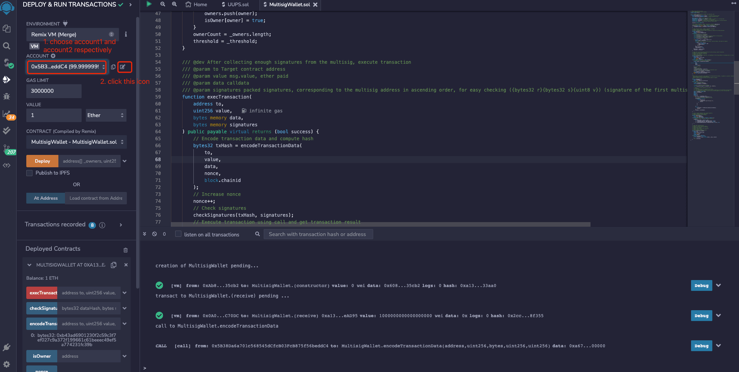Open the Ether value unit dropdown

click(x=106, y=115)
